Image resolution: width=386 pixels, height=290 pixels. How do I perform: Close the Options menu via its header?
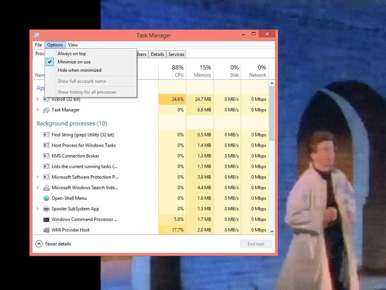coord(55,45)
